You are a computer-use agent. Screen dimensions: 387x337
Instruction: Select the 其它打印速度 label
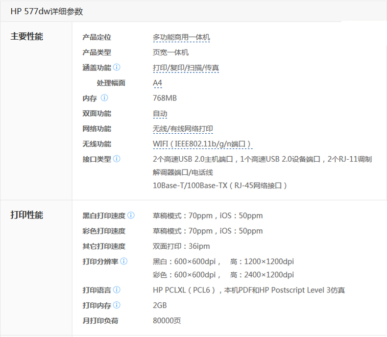pyautogui.click(x=104, y=246)
